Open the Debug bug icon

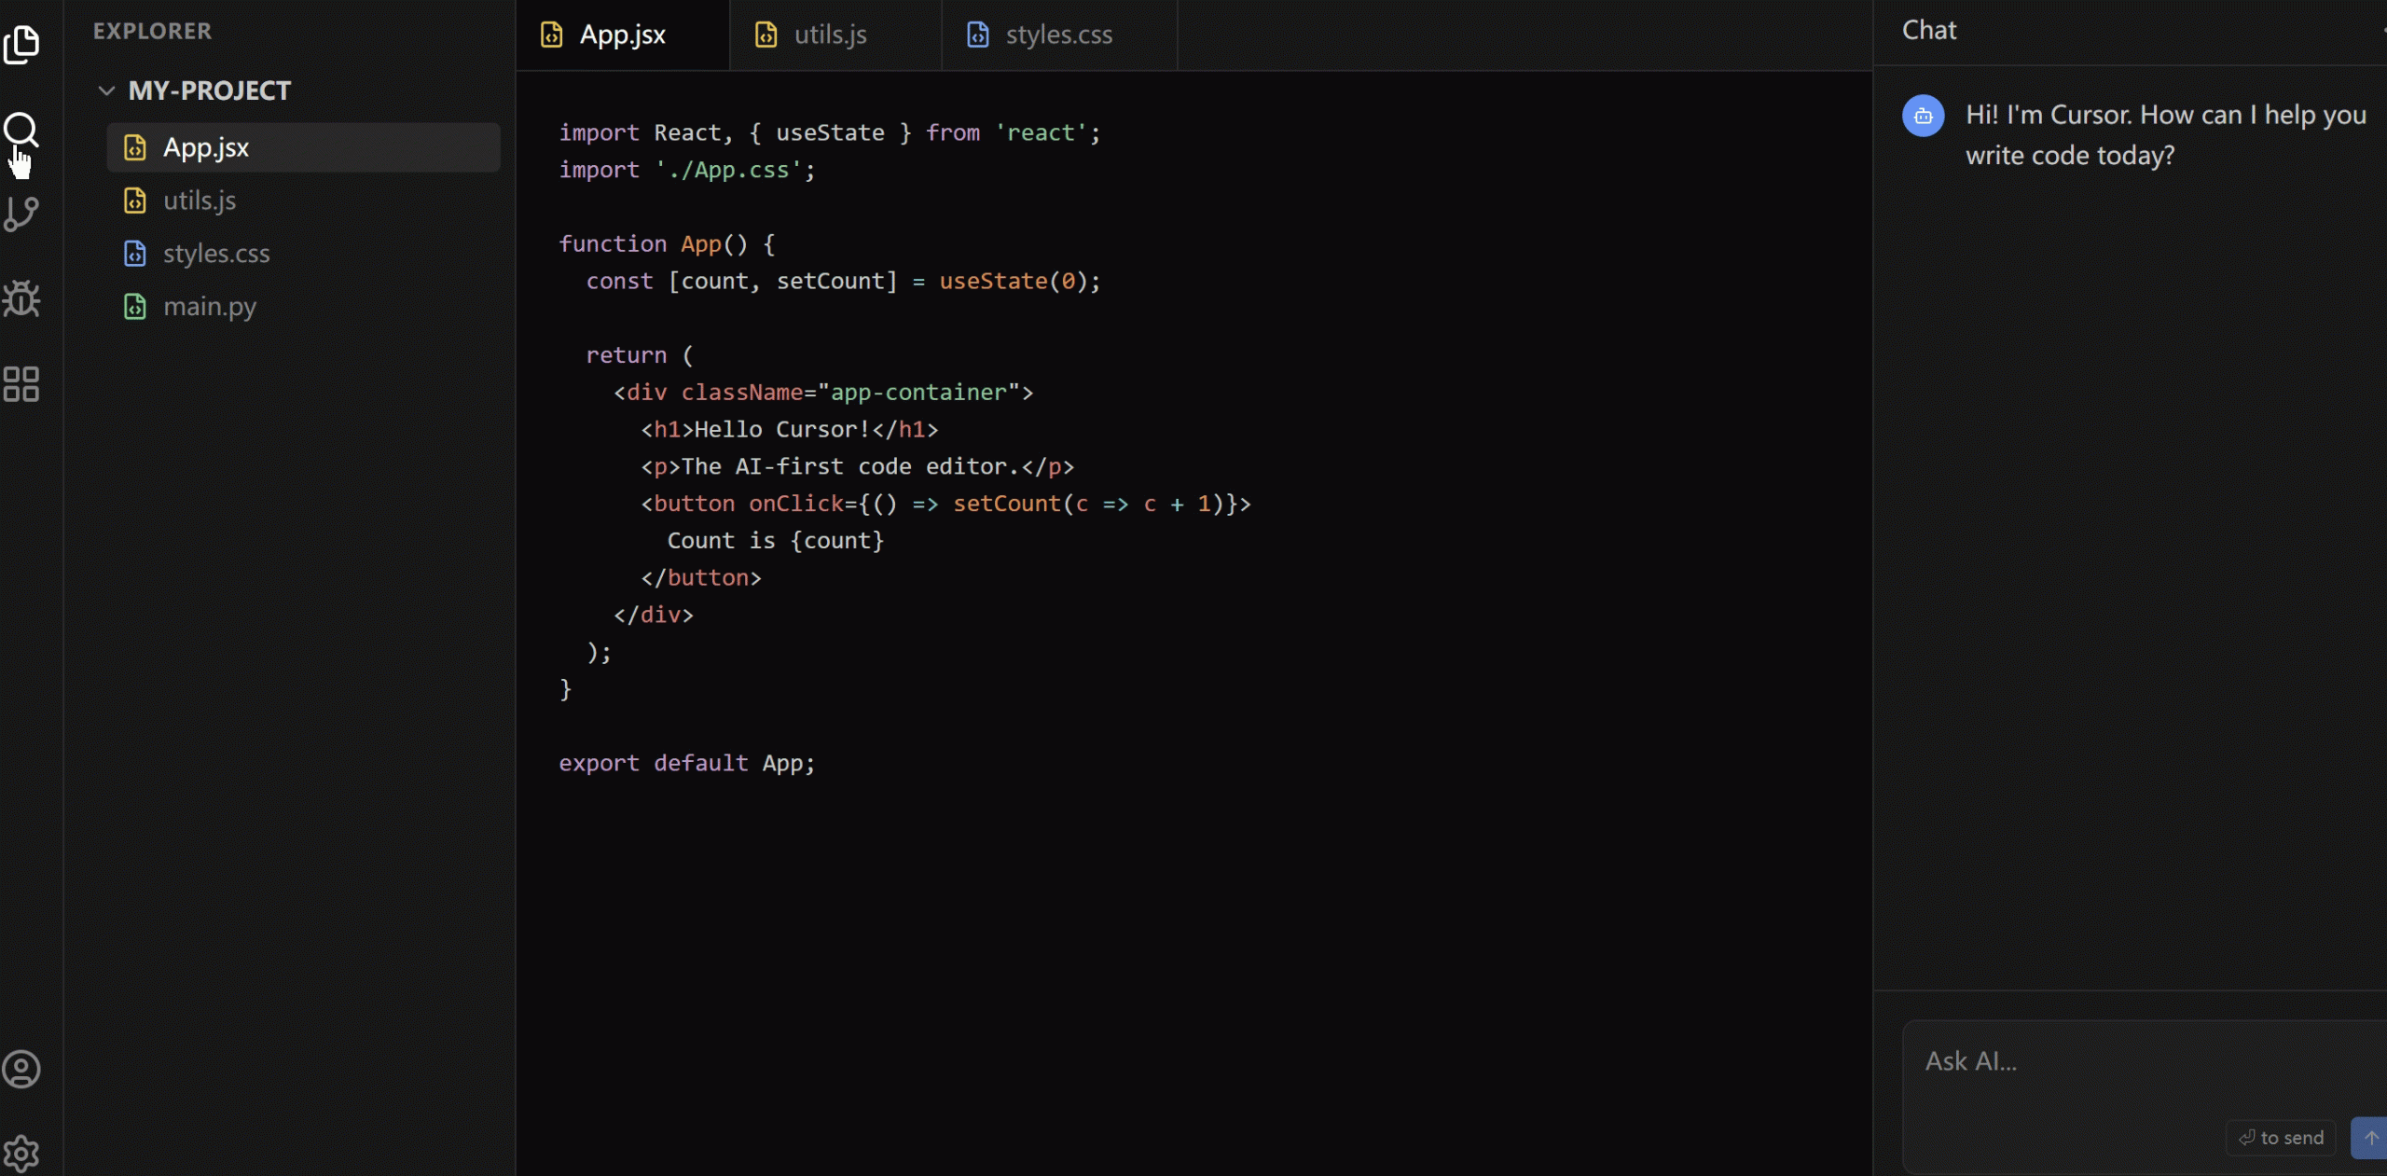coord(21,298)
